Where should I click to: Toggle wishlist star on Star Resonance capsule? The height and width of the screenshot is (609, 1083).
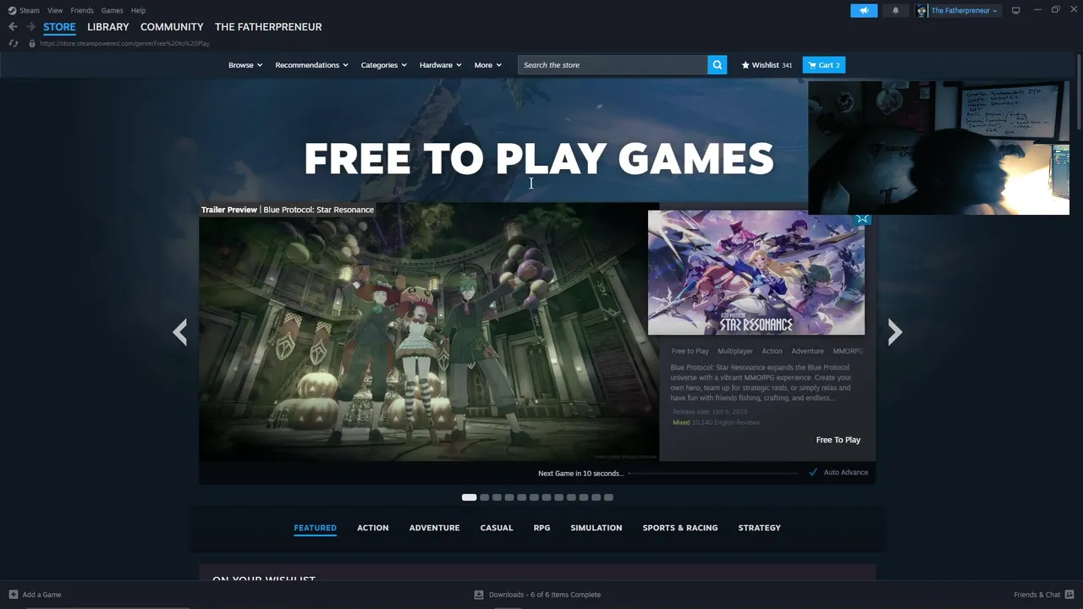pyautogui.click(x=862, y=218)
